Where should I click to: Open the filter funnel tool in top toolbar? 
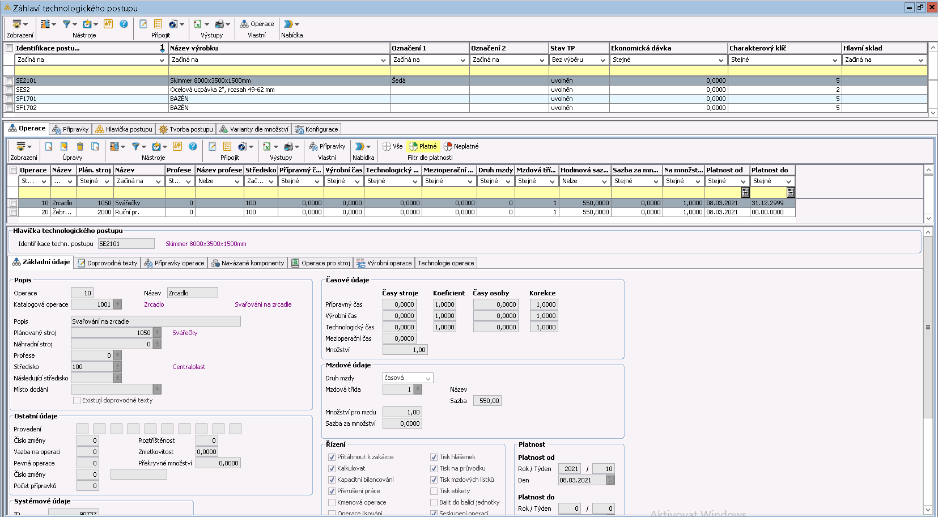(67, 24)
